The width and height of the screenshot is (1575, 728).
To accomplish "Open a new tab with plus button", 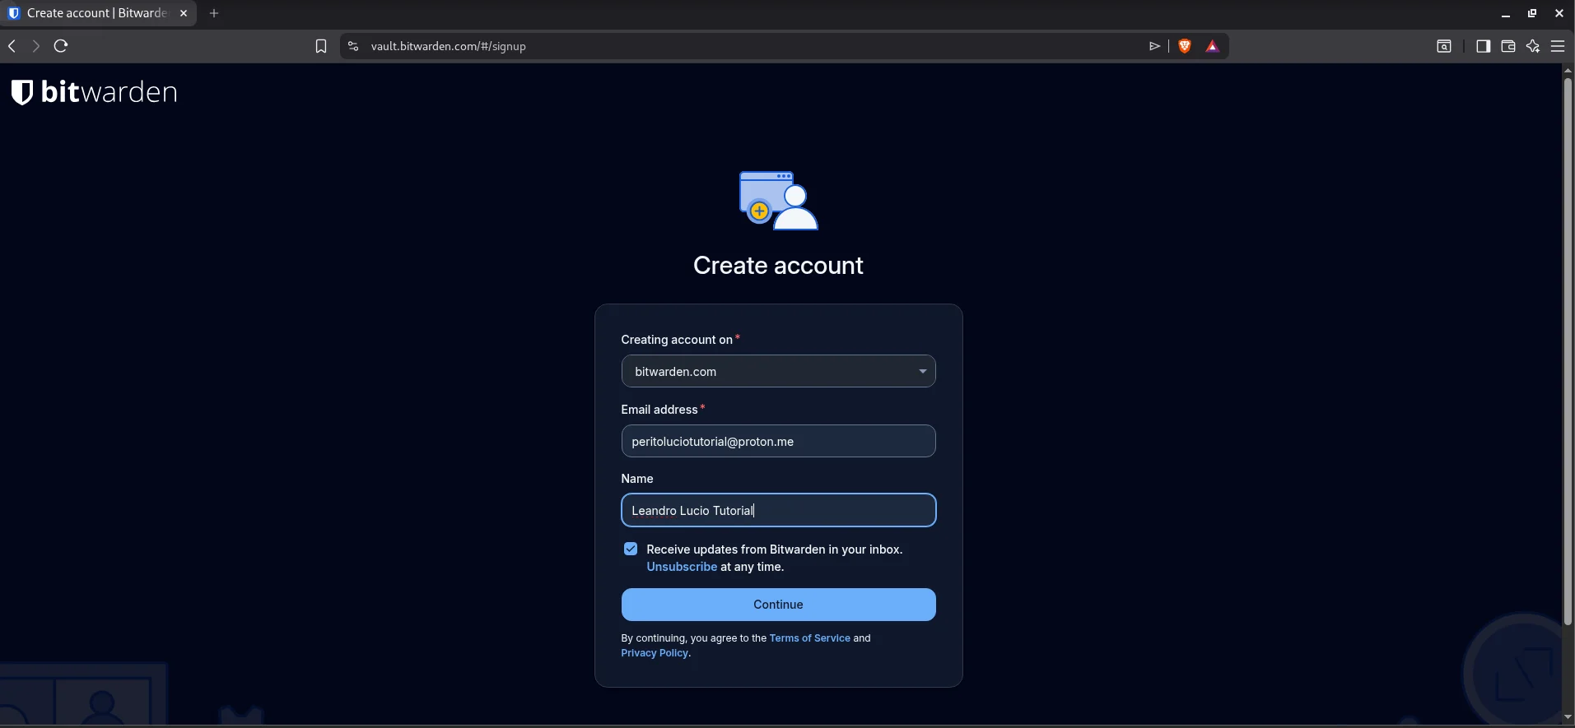I will coord(214,13).
